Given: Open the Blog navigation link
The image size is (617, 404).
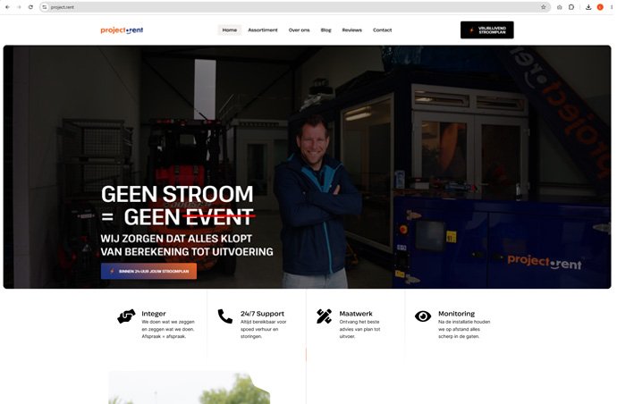Looking at the screenshot, I should click(325, 29).
